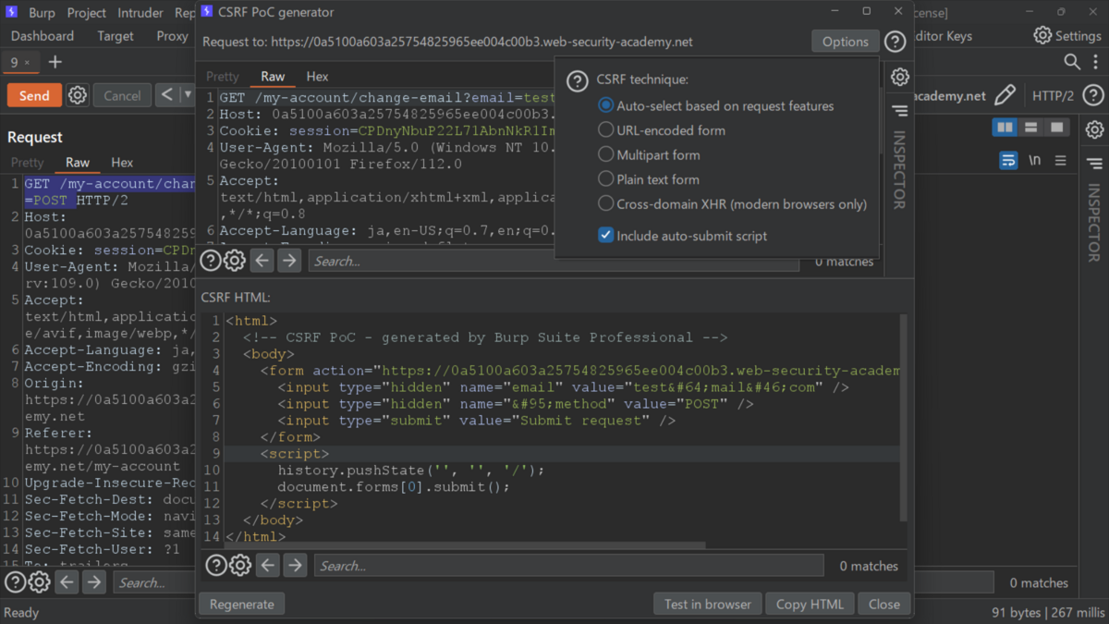The width and height of the screenshot is (1109, 624).
Task: Open the Burp menu
Action: click(x=42, y=13)
